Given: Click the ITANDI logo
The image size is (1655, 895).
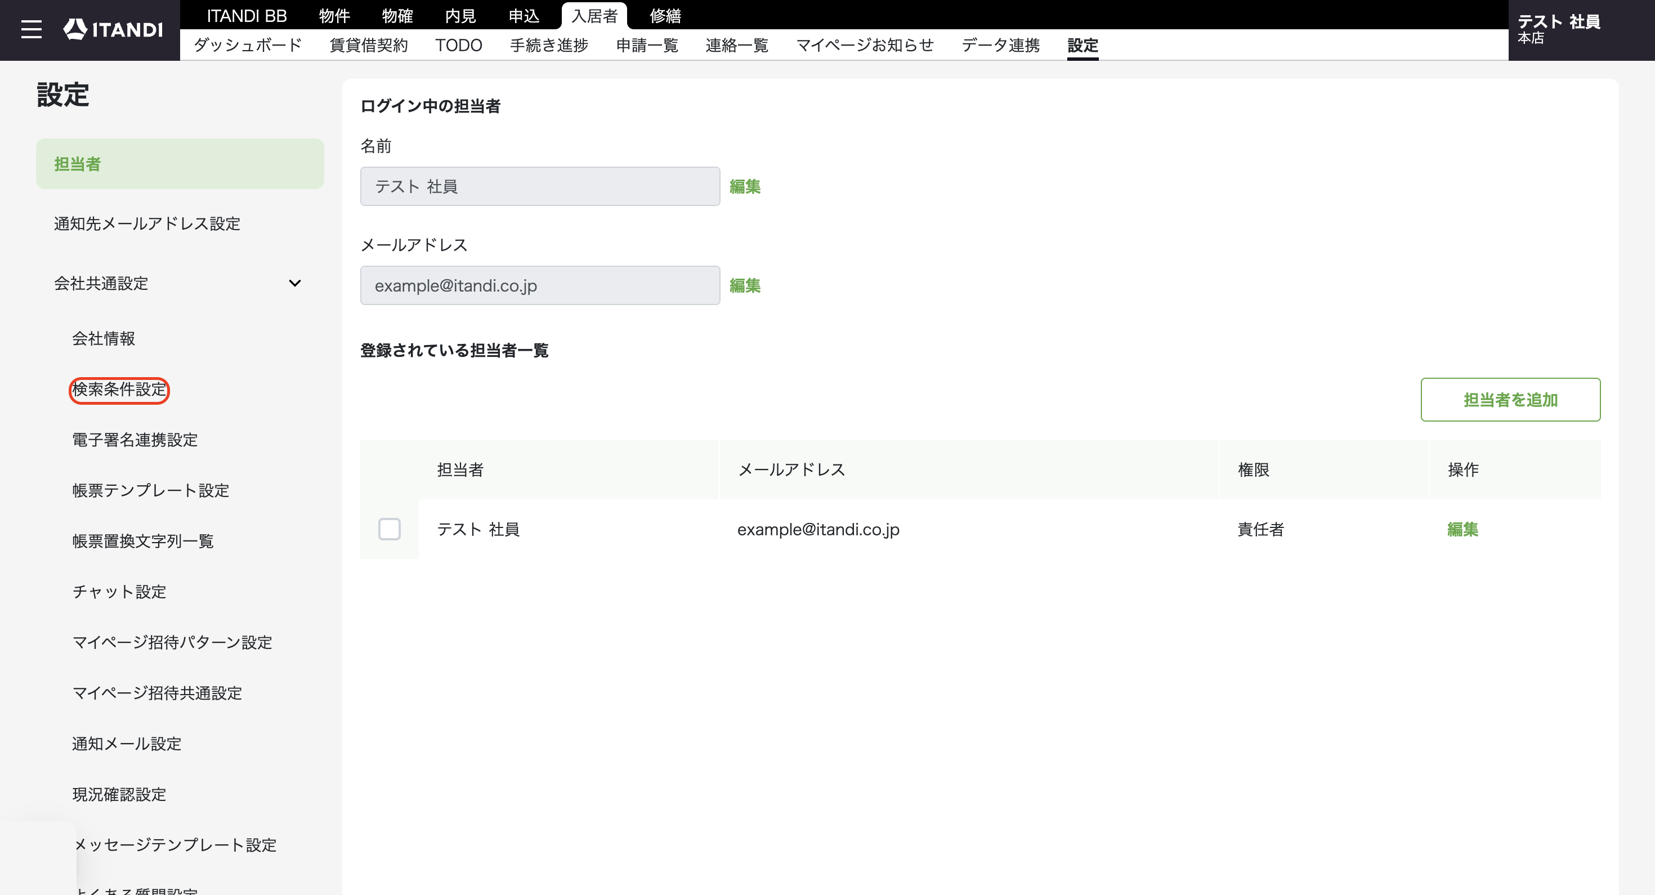Looking at the screenshot, I should [x=113, y=30].
